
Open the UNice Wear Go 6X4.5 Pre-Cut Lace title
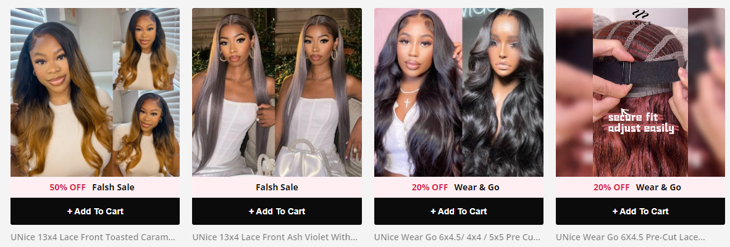coord(631,237)
